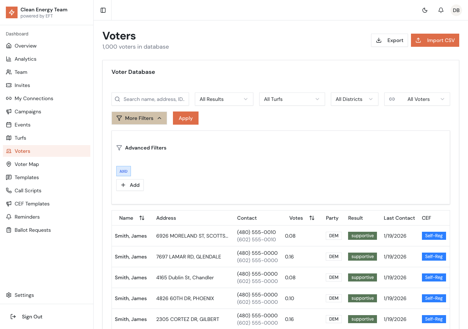Open the All Voters connection dropdown
Image resolution: width=468 pixels, height=329 pixels.
click(x=417, y=99)
